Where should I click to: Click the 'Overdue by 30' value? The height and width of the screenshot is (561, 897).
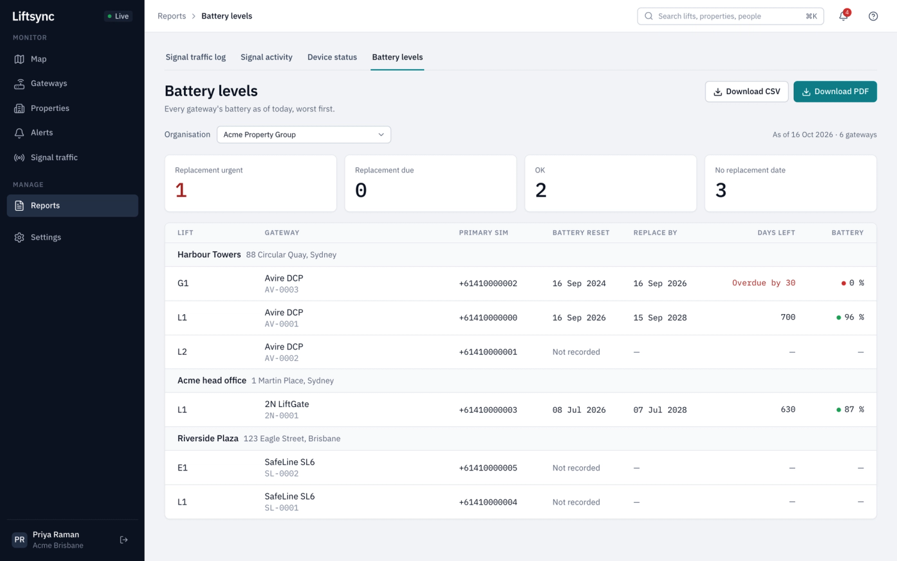click(764, 283)
